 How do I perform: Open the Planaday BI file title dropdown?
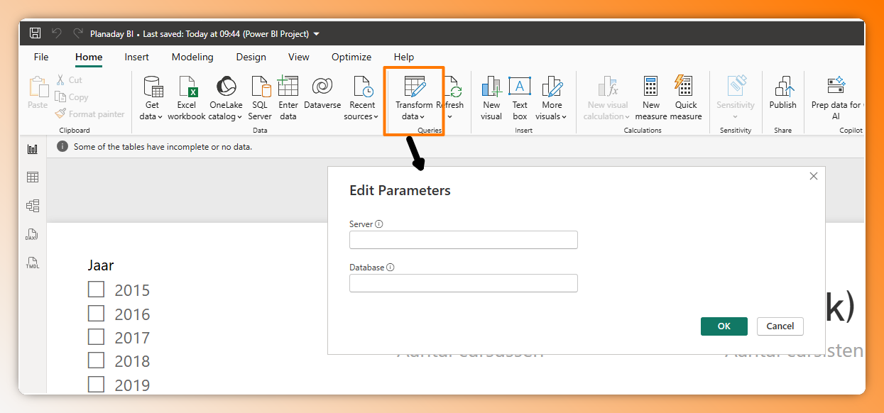pyautogui.click(x=316, y=34)
